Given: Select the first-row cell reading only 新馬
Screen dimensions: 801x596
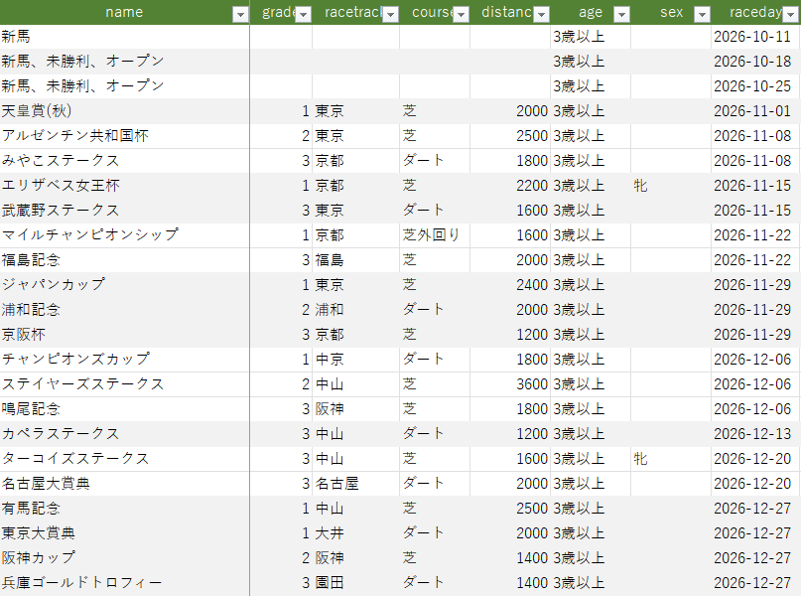Looking at the screenshot, I should click(x=125, y=37).
